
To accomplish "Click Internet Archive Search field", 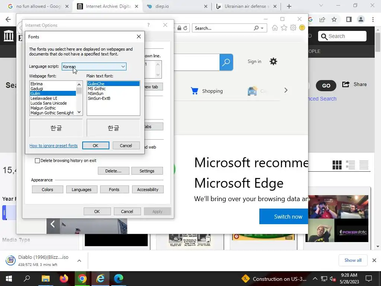I will tap(342, 36).
